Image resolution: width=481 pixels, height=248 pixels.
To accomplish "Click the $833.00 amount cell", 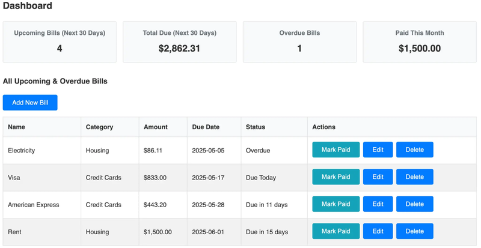I will 163,178.
